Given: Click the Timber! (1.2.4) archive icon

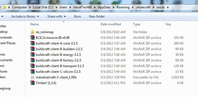Looking at the screenshot, I should (32, 83).
